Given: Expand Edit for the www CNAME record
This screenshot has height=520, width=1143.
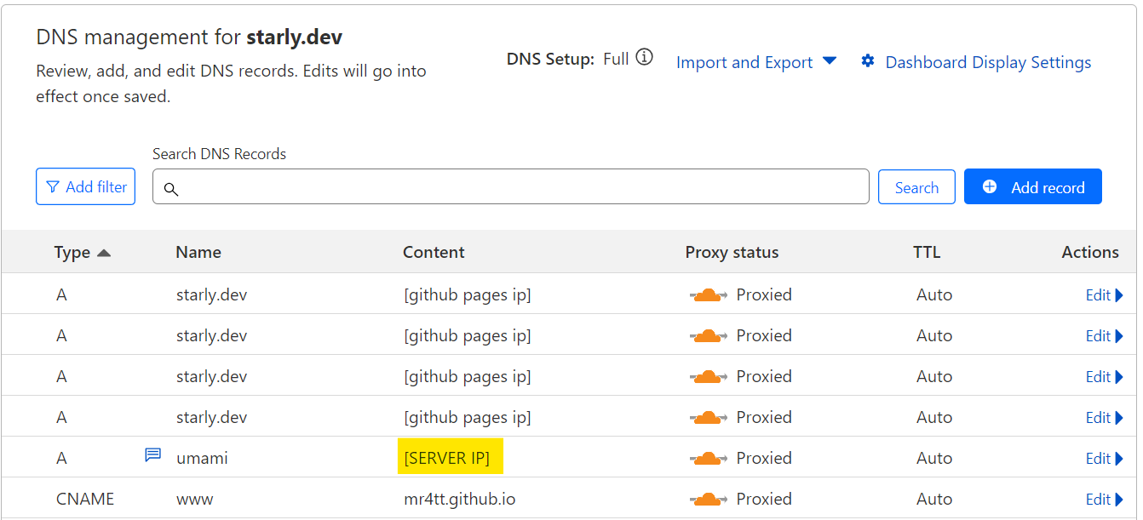Looking at the screenshot, I should pyautogui.click(x=1105, y=499).
